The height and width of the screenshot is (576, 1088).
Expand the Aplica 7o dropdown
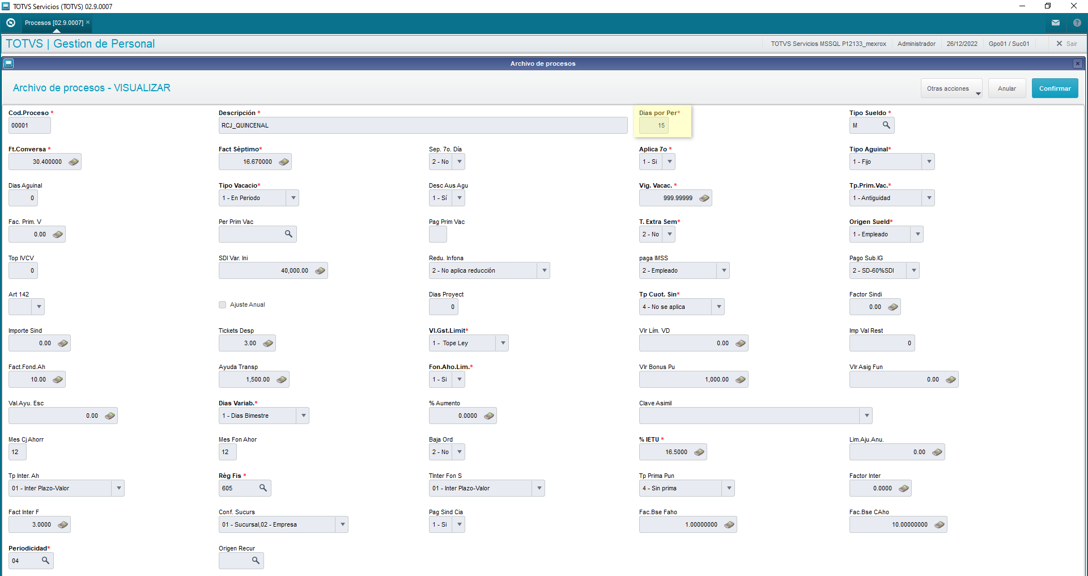click(670, 162)
